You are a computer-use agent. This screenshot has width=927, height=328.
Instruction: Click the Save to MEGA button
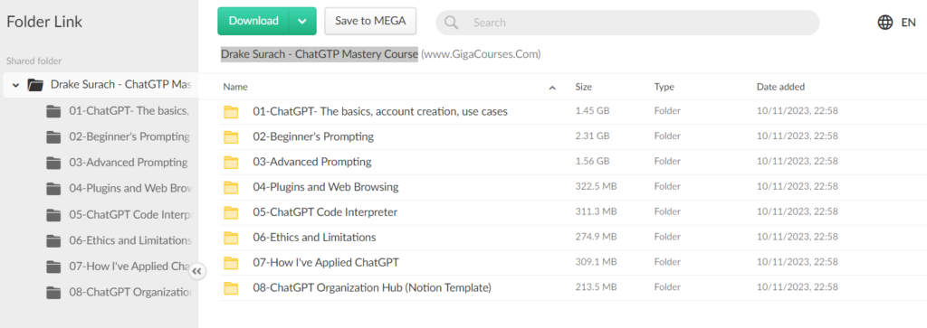pos(370,22)
